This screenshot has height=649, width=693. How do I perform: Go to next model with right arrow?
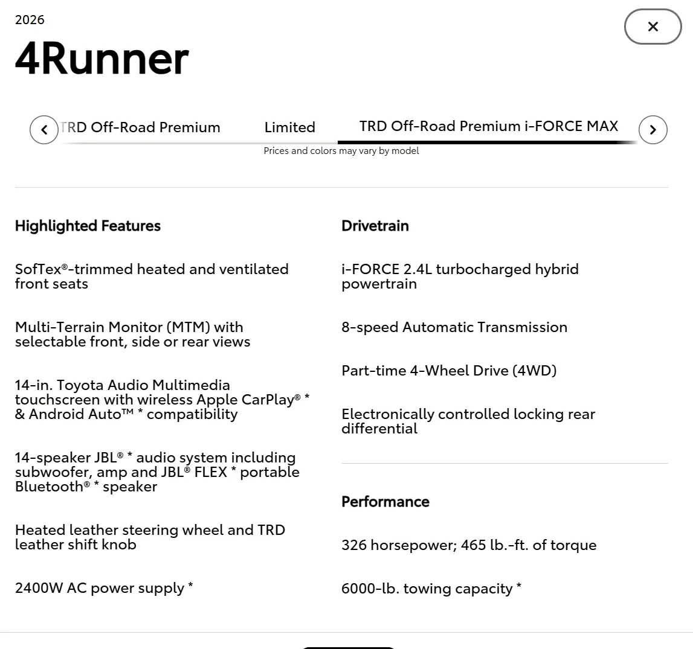click(x=653, y=130)
